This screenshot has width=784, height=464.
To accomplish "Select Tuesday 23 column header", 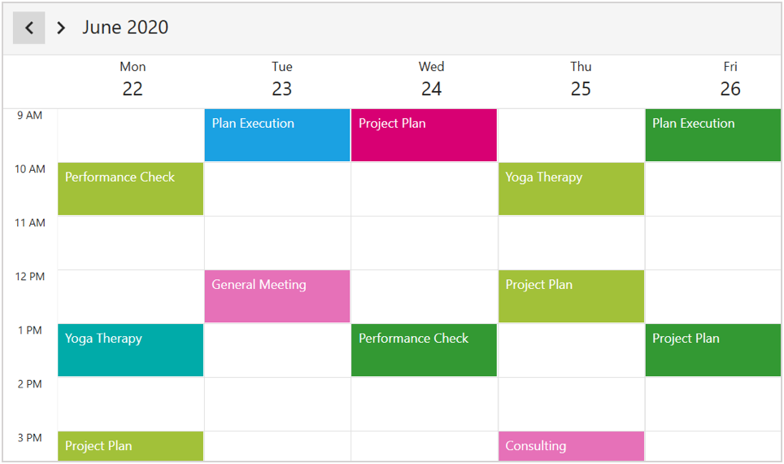I will (281, 79).
